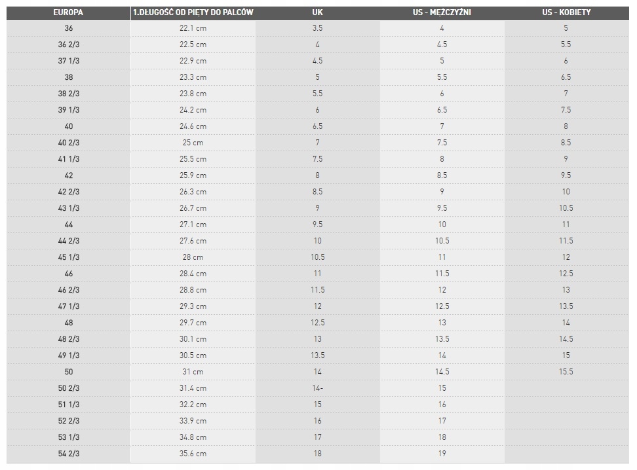Select the European size 48 2/3 cell

click(x=69, y=339)
